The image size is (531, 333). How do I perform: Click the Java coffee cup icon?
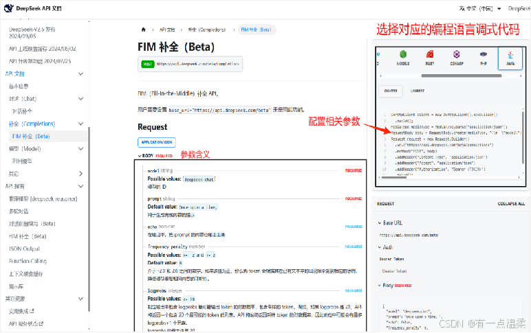coord(510,54)
